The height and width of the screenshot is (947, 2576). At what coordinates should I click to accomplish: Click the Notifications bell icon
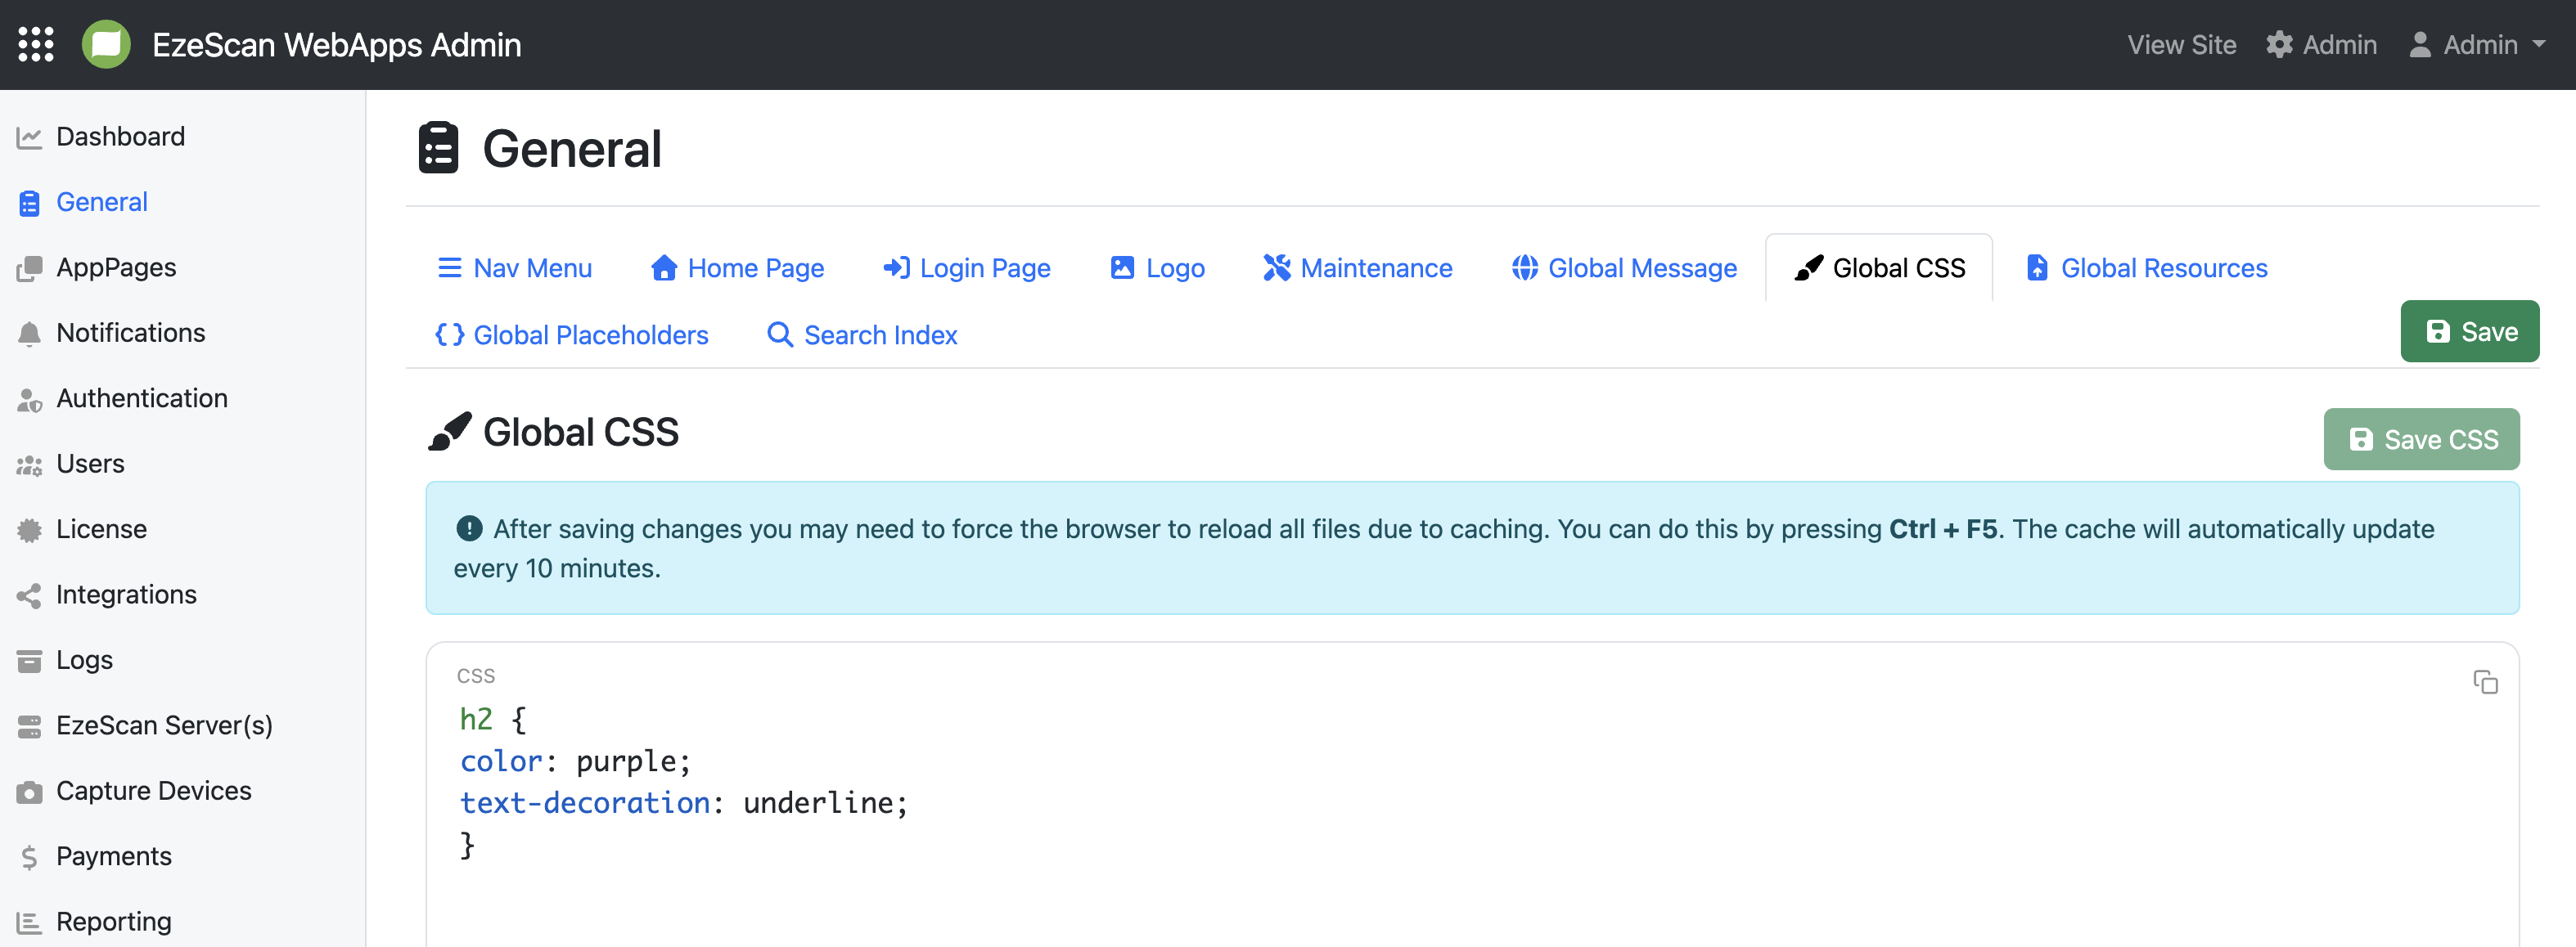(x=29, y=334)
